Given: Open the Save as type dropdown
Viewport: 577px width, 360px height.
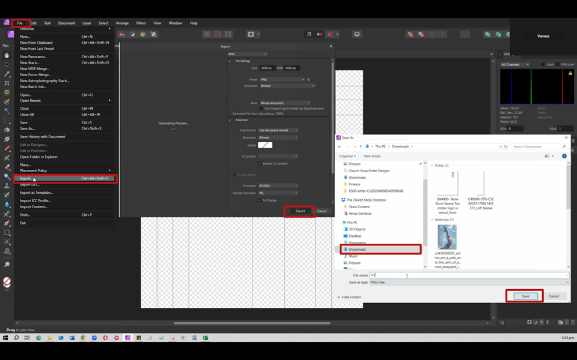Looking at the screenshot, I should (469, 282).
